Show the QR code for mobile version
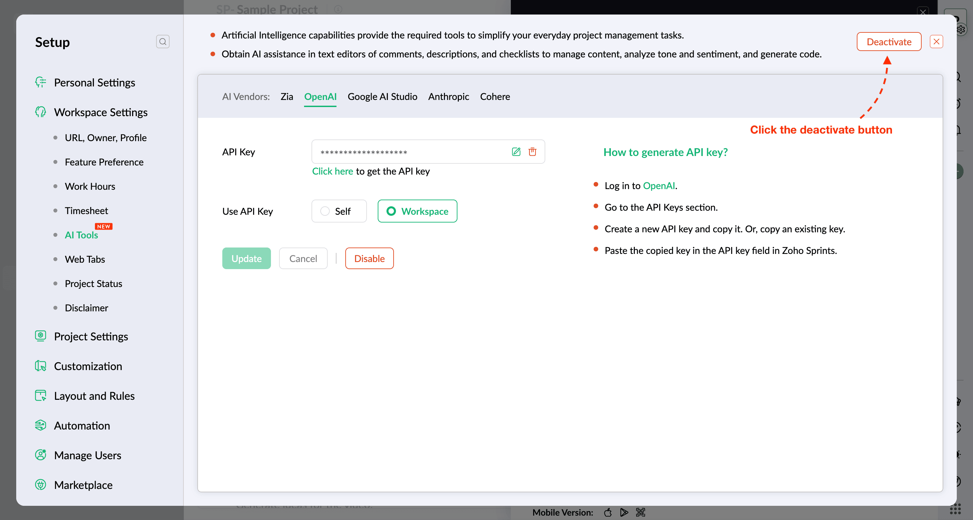The height and width of the screenshot is (520, 973). coord(641,513)
